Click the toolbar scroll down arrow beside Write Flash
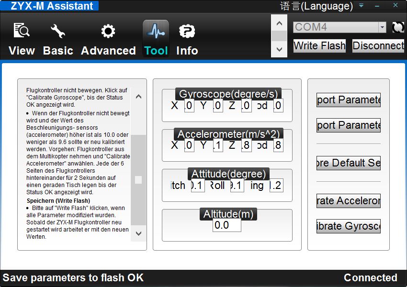The height and width of the screenshot is (287, 407). click(x=279, y=49)
